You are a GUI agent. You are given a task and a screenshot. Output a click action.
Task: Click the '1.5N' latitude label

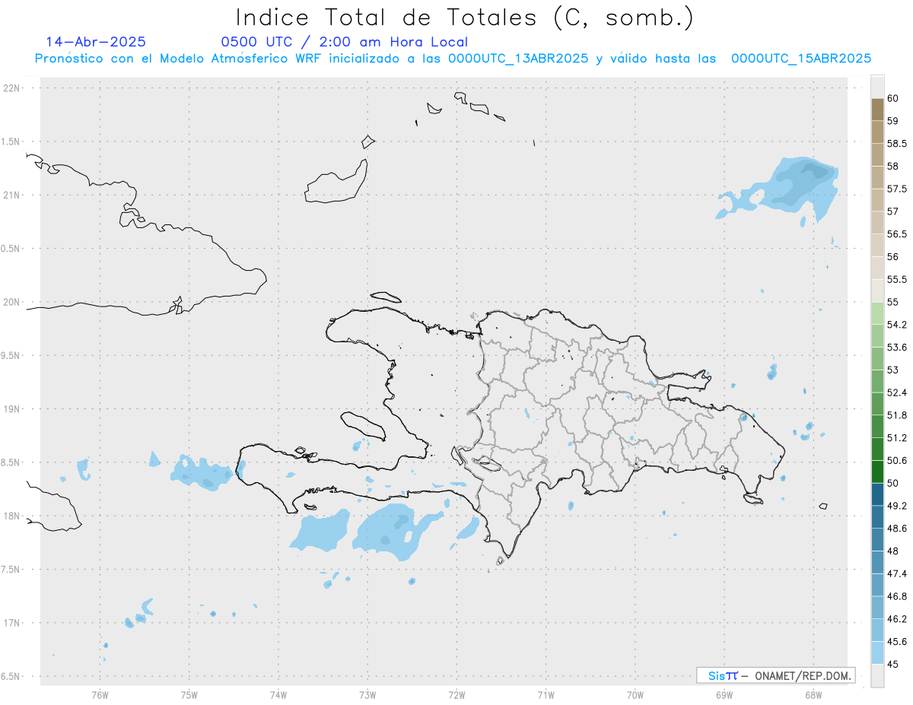click(x=11, y=142)
